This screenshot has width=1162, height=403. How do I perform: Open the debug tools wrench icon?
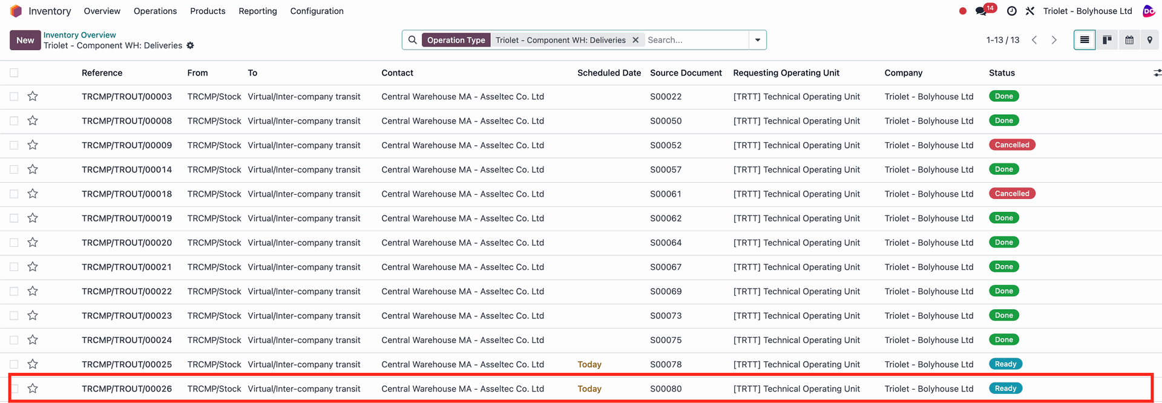tap(1030, 11)
